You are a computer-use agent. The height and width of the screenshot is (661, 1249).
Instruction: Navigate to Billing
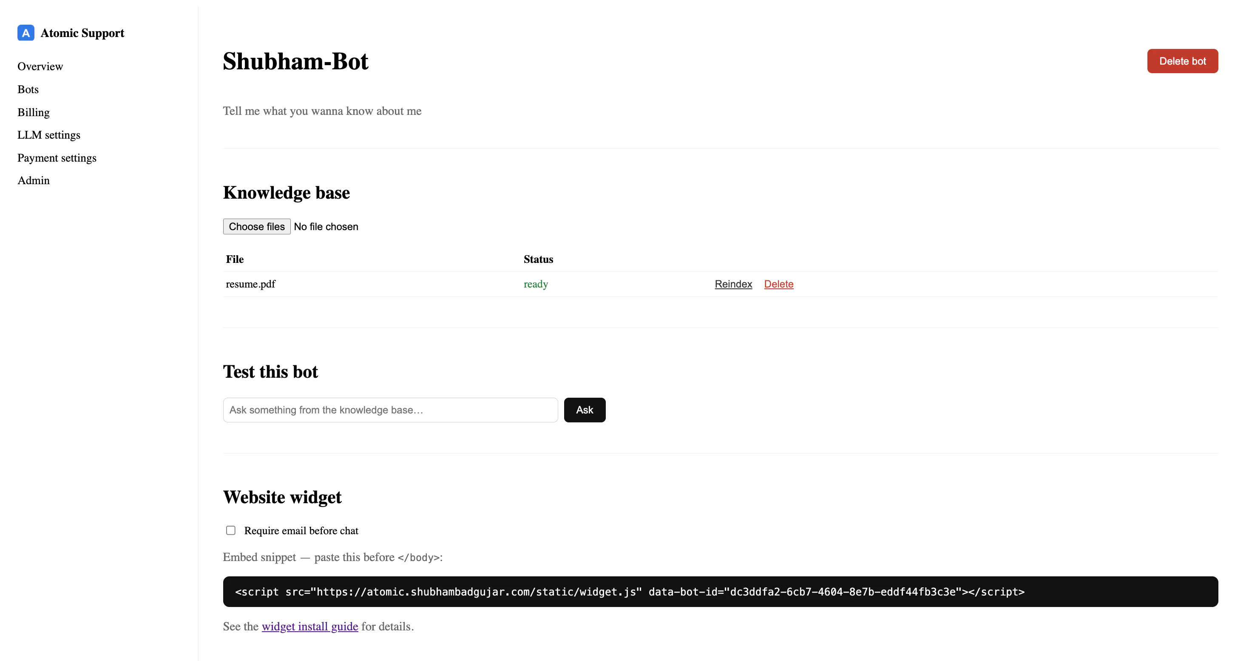[34, 112]
